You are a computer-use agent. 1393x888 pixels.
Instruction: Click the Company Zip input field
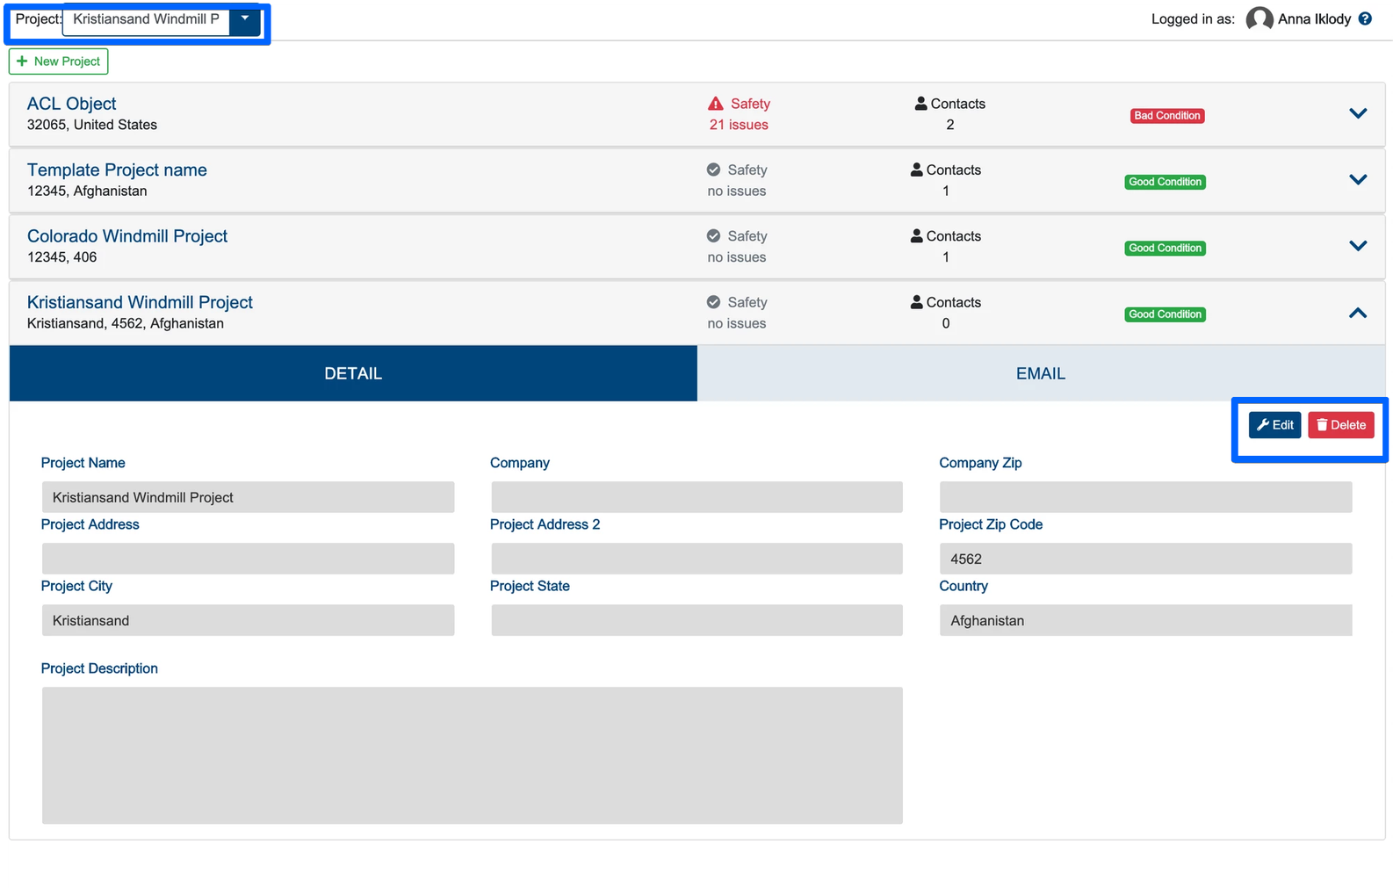(1145, 497)
